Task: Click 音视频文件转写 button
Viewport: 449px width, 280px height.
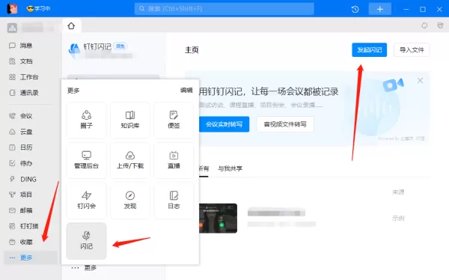Action: tap(285, 124)
